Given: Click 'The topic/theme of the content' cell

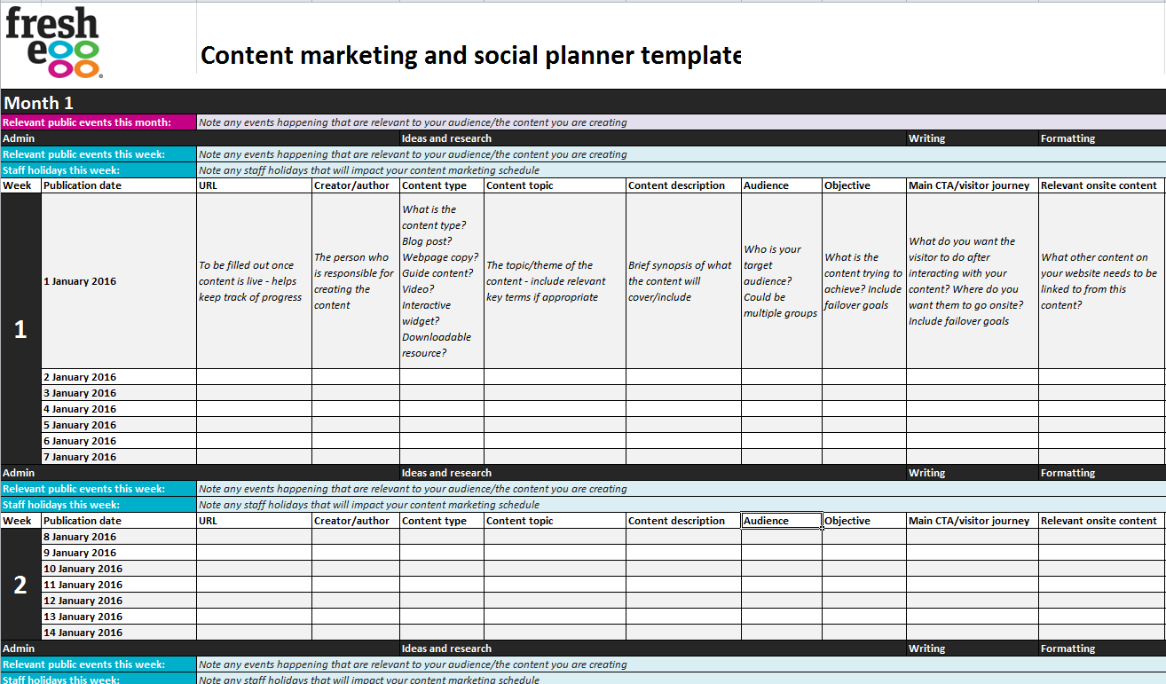Looking at the screenshot, I should click(555, 281).
